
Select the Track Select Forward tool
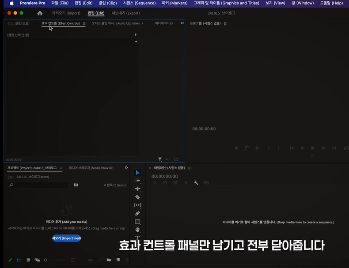(137, 181)
